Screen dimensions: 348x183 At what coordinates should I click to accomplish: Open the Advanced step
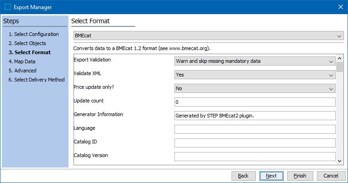coord(22,71)
